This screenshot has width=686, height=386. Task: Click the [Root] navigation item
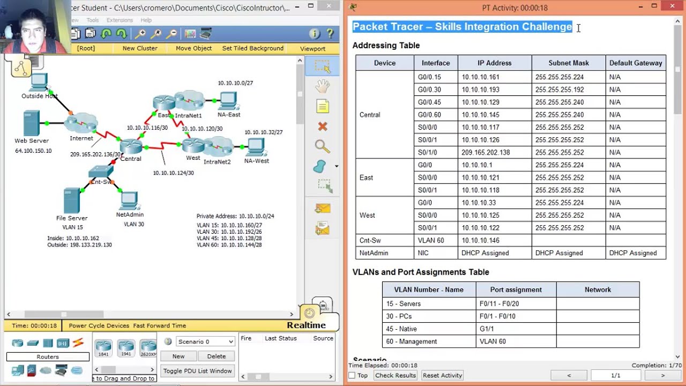click(86, 48)
